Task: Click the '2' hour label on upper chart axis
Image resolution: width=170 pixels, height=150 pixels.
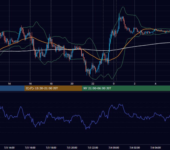Action: click(135, 84)
